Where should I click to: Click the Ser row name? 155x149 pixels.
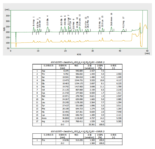(x=43, y=77)
